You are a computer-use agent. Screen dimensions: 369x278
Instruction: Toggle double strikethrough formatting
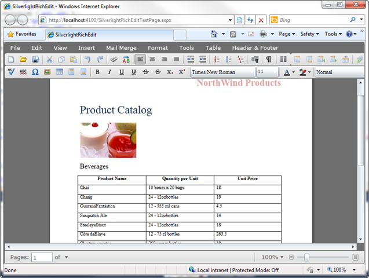click(158, 72)
